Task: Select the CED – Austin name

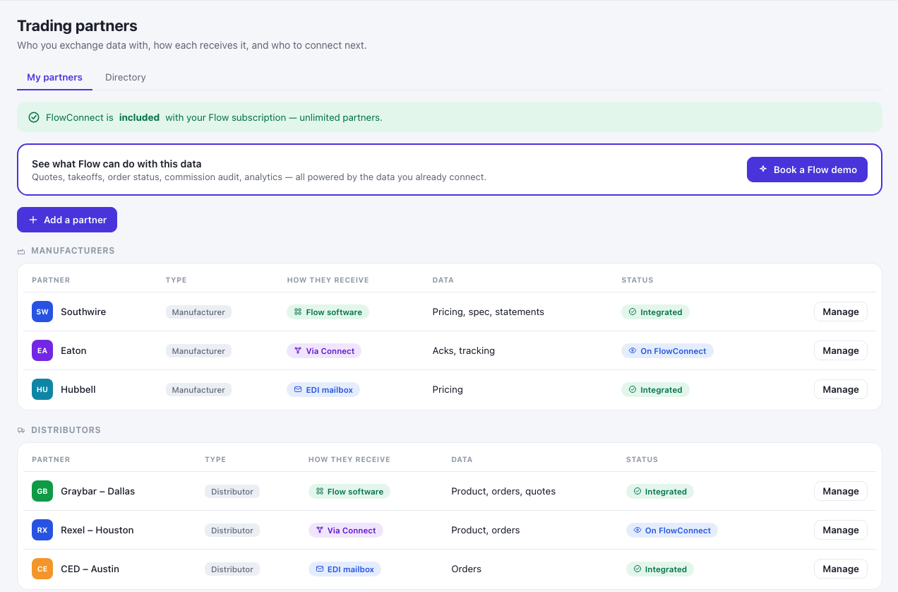Action: pos(90,569)
